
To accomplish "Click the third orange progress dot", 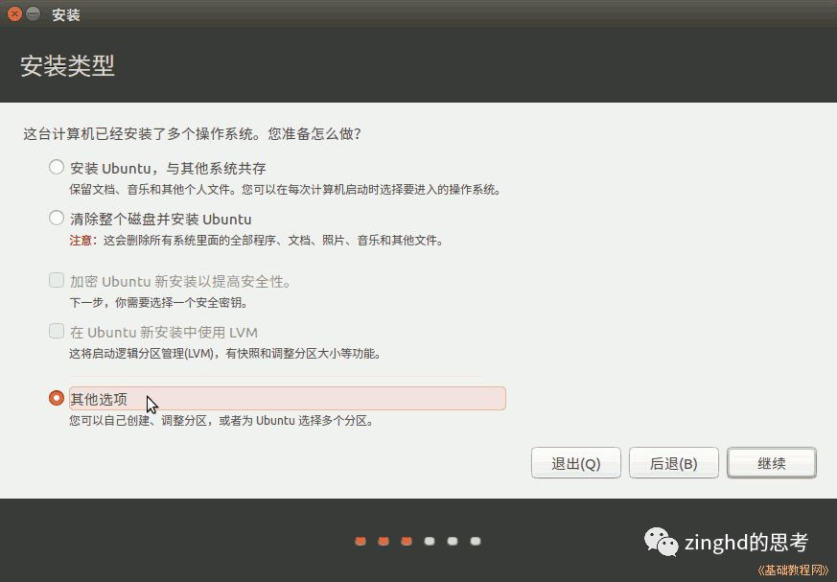I will tap(407, 542).
